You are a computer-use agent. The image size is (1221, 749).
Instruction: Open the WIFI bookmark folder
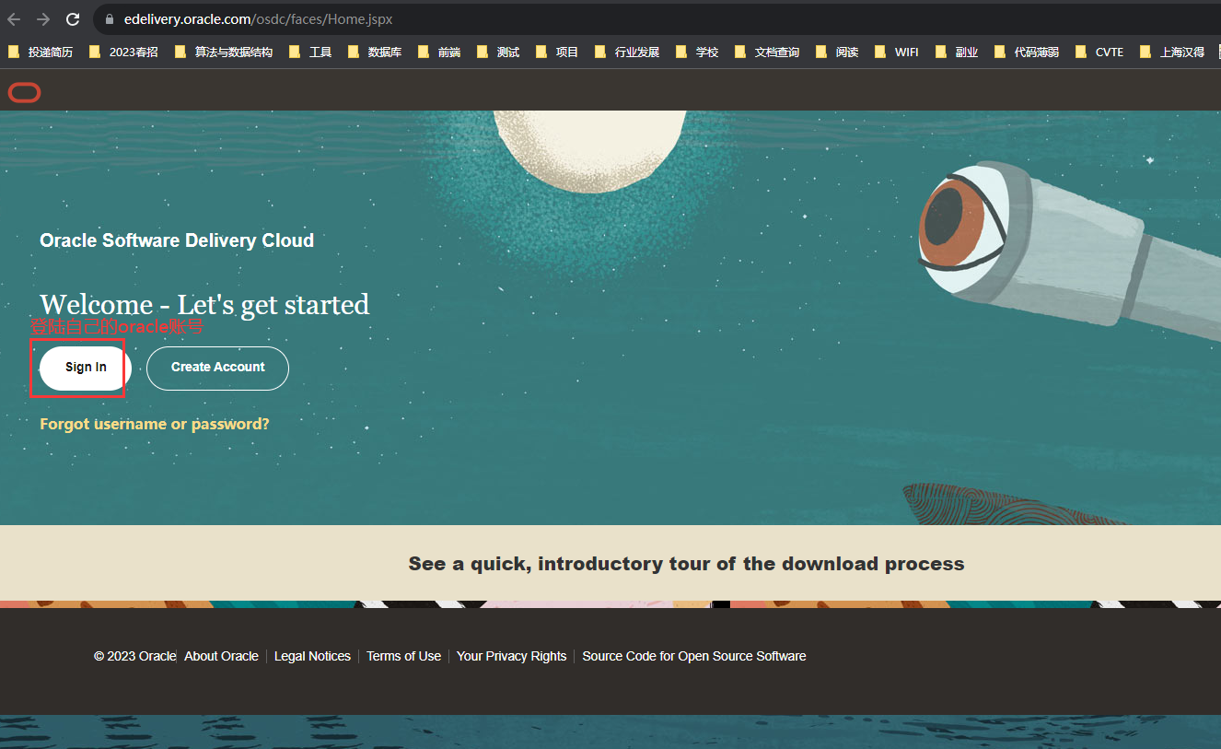click(x=896, y=53)
